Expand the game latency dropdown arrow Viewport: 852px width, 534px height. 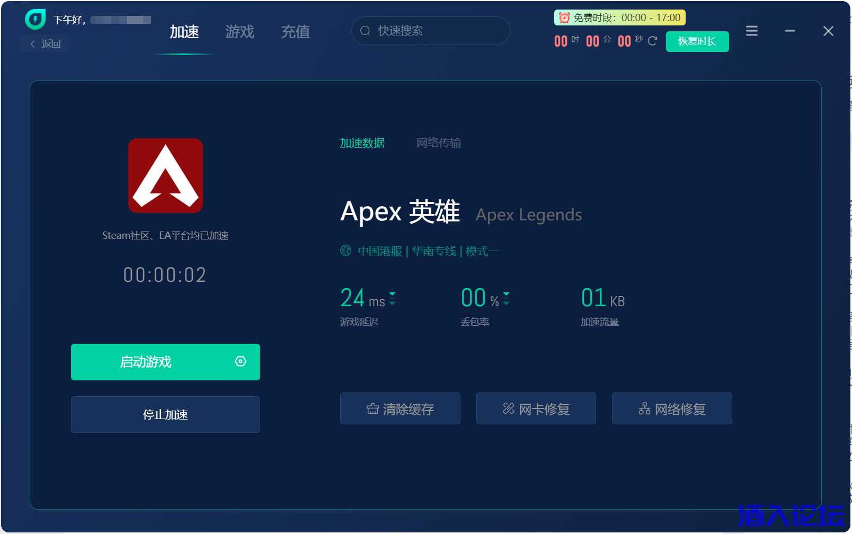pos(393,298)
